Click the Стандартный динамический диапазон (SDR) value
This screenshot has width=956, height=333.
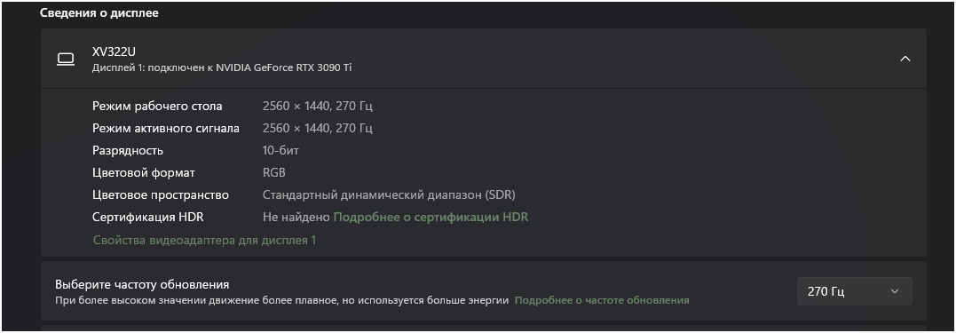tap(389, 195)
